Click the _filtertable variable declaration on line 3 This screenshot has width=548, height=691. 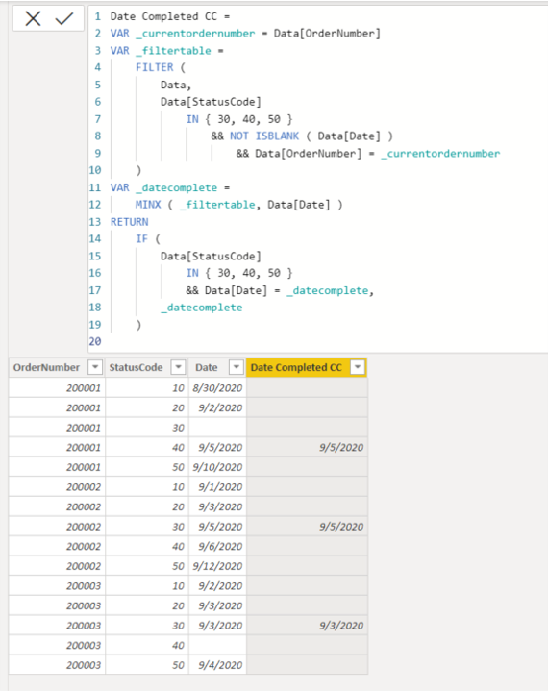click(x=173, y=51)
